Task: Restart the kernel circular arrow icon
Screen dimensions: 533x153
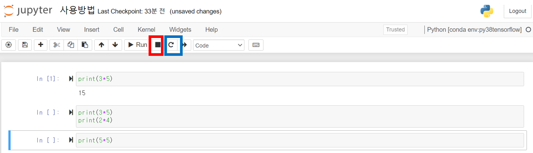Action: pyautogui.click(x=171, y=45)
